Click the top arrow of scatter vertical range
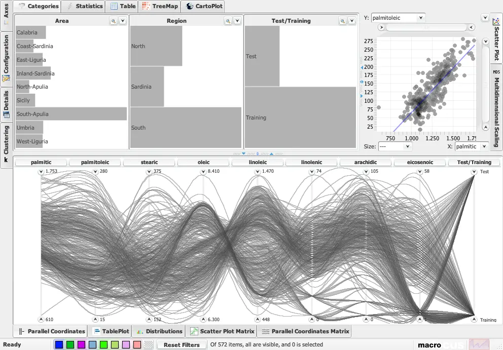Screen dimensions: 503x350 coord(485,41)
